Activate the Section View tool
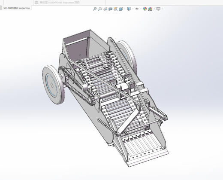The height and width of the screenshot is (180, 223). point(110,9)
